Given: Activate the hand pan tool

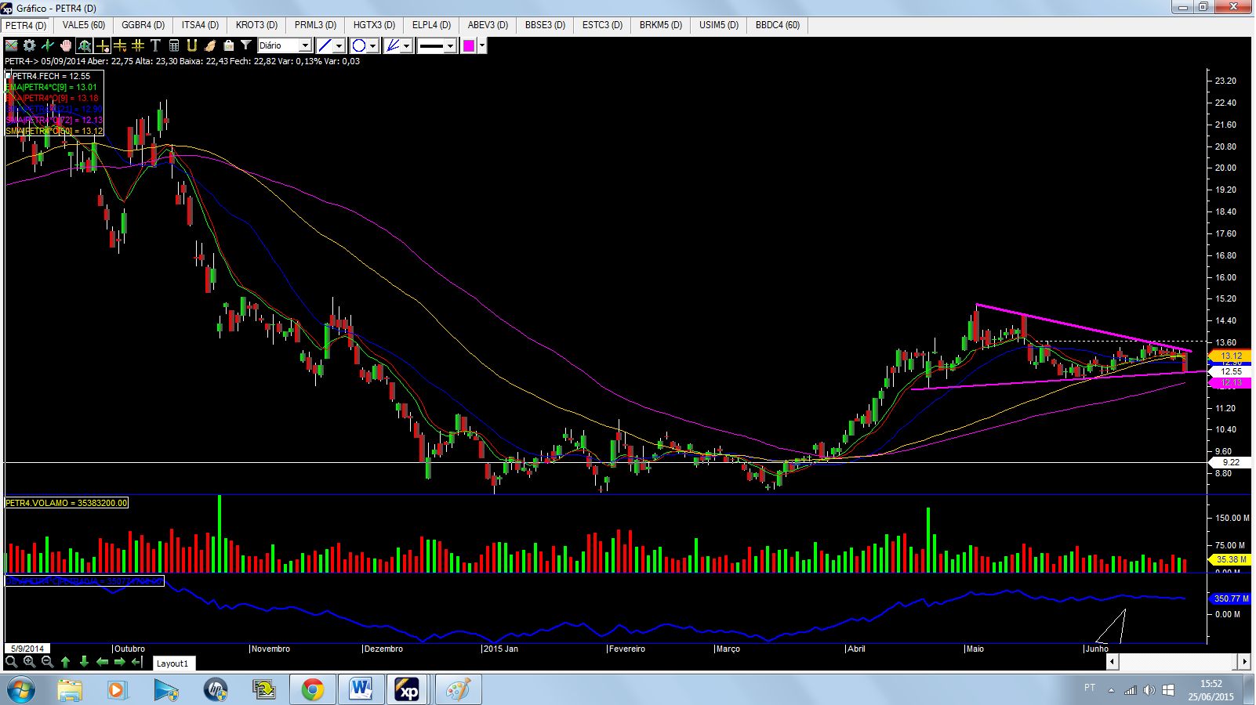Looking at the screenshot, I should (x=66, y=45).
